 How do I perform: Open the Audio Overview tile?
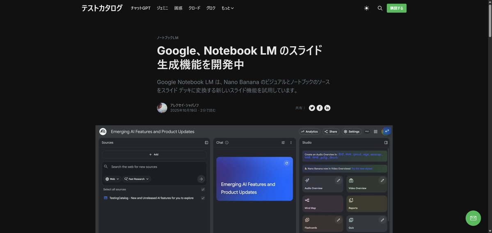coord(323,184)
